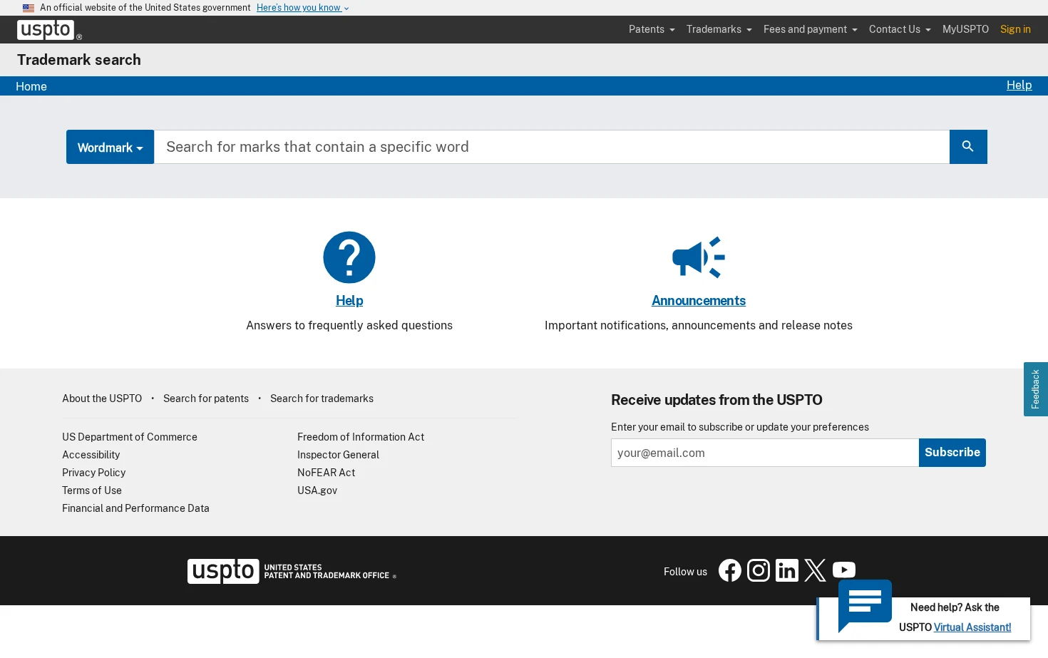The image size is (1048, 658).
Task: Go to MyUSPTO
Action: tap(965, 29)
